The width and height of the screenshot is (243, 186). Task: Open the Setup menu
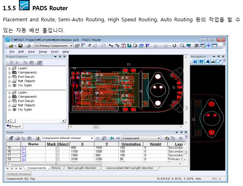43,52
